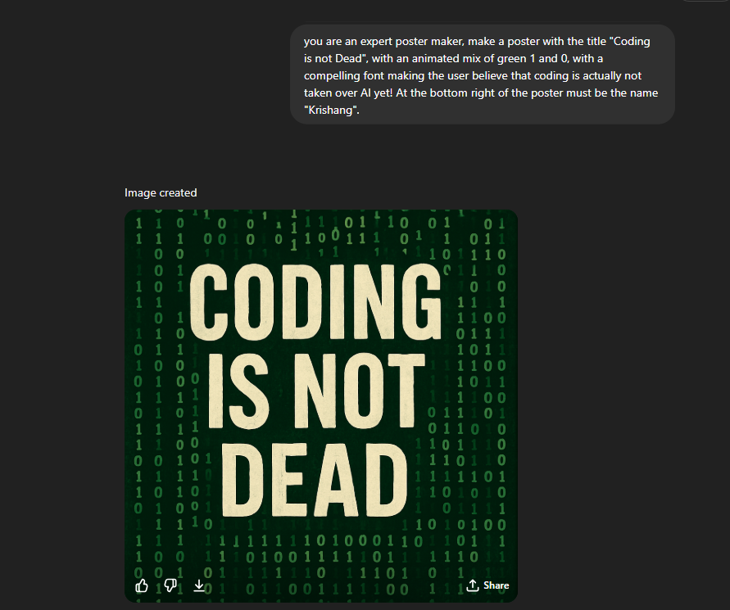
Task: Open the generated Coding Is Not Dead poster
Action: pyautogui.click(x=320, y=405)
